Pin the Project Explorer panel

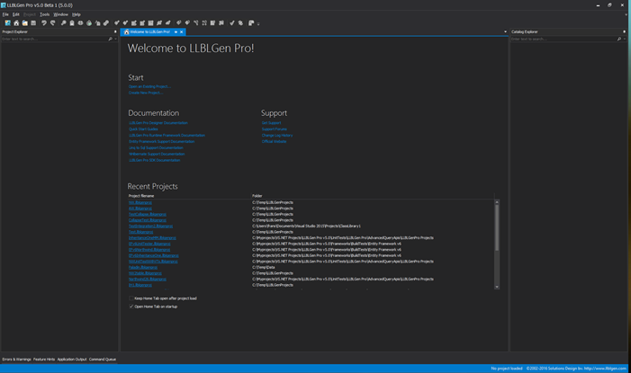(115, 31)
